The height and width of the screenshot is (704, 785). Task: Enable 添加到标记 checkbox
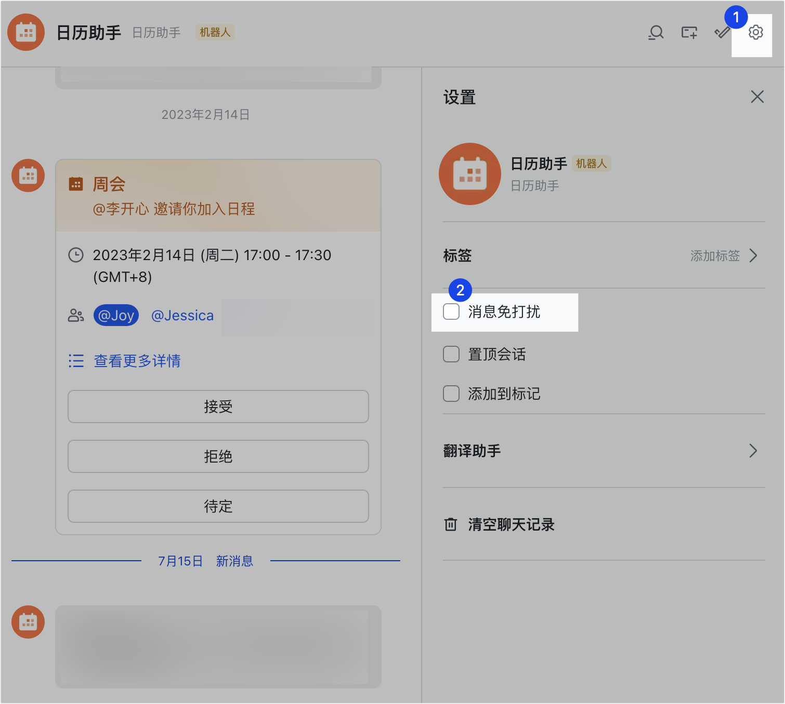(x=451, y=394)
